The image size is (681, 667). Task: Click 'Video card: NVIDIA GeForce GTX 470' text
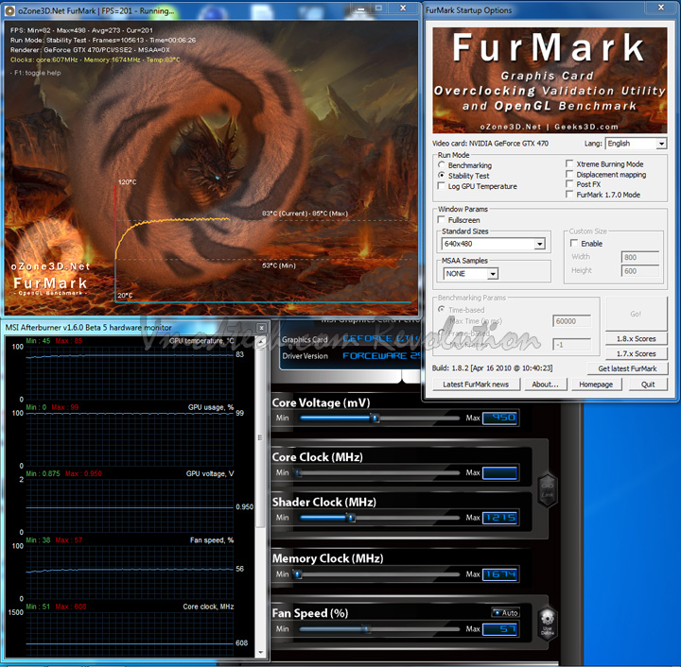pyautogui.click(x=490, y=144)
